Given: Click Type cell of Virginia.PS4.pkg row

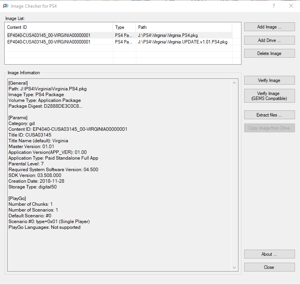Looking at the screenshot, I should pos(124,35).
